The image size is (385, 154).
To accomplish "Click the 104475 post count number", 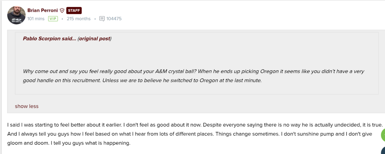I will point(114,18).
